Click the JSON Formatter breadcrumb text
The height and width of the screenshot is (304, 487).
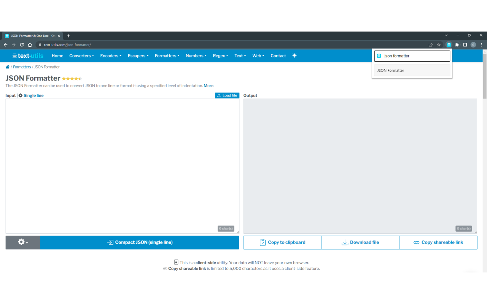click(47, 67)
